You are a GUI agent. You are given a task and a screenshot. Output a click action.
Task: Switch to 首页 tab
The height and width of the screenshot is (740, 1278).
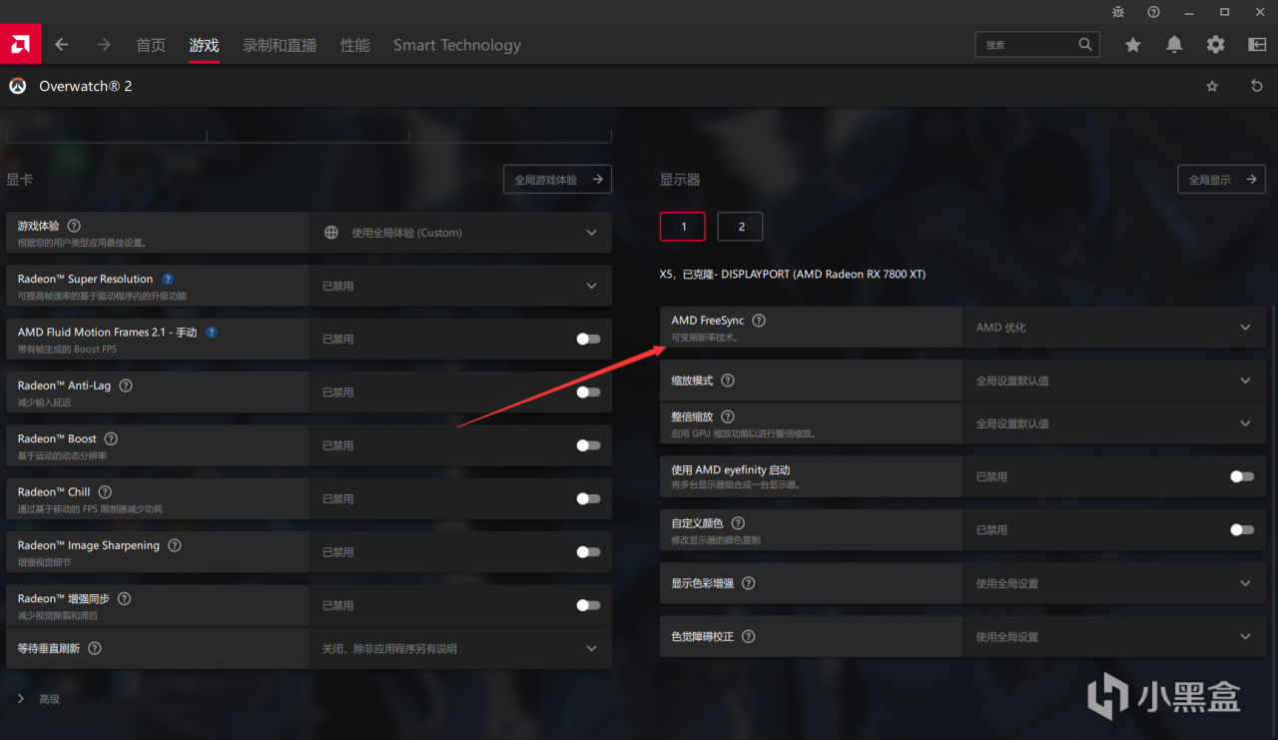(x=151, y=45)
